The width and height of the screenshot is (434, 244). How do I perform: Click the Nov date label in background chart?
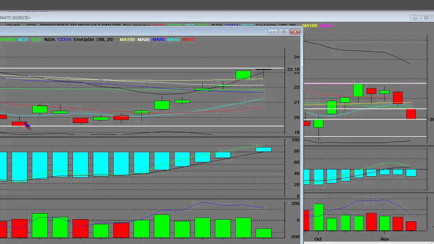pos(385,239)
